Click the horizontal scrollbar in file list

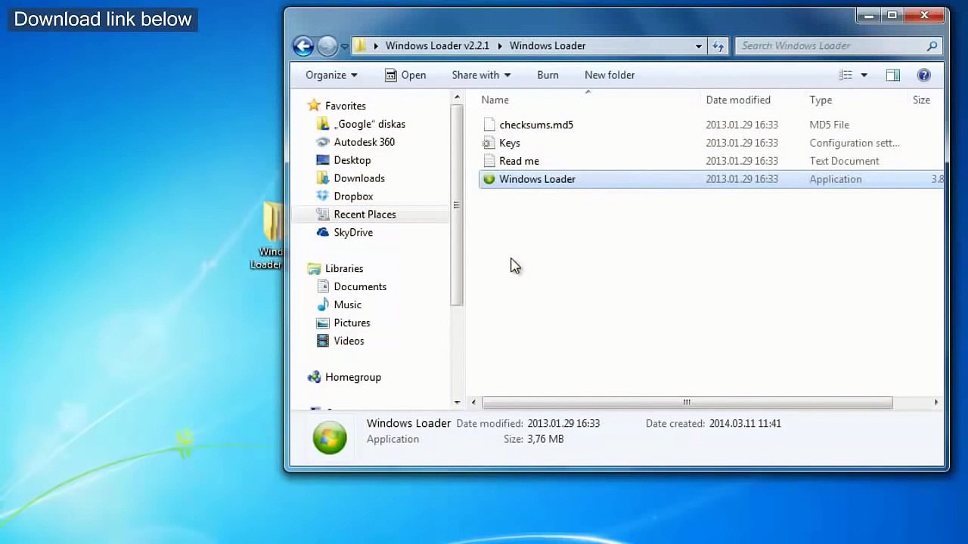(687, 402)
